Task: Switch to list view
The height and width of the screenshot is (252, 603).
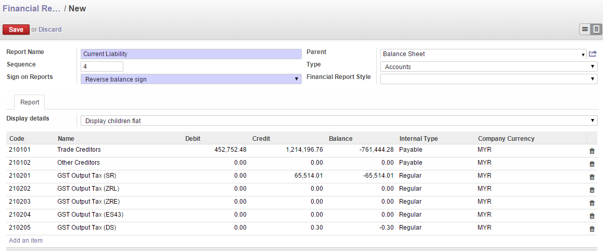Action: pos(585,29)
